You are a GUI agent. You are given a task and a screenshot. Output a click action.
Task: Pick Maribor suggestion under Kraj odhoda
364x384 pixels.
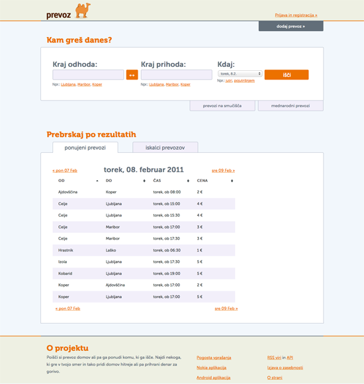click(x=84, y=85)
